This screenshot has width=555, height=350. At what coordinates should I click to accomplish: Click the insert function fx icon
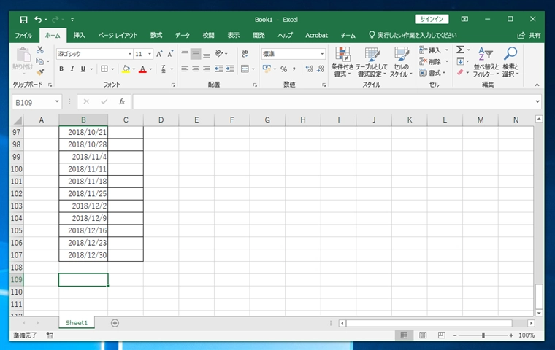coord(121,102)
